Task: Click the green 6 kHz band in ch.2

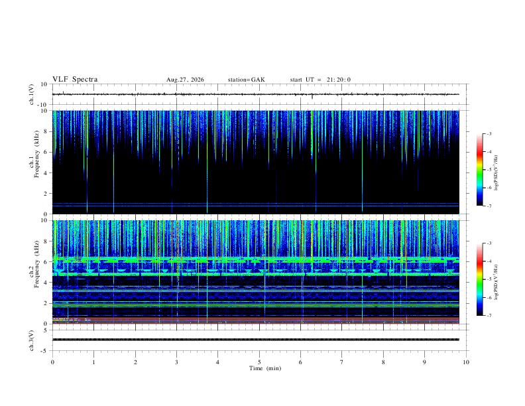Action: (x=255, y=259)
